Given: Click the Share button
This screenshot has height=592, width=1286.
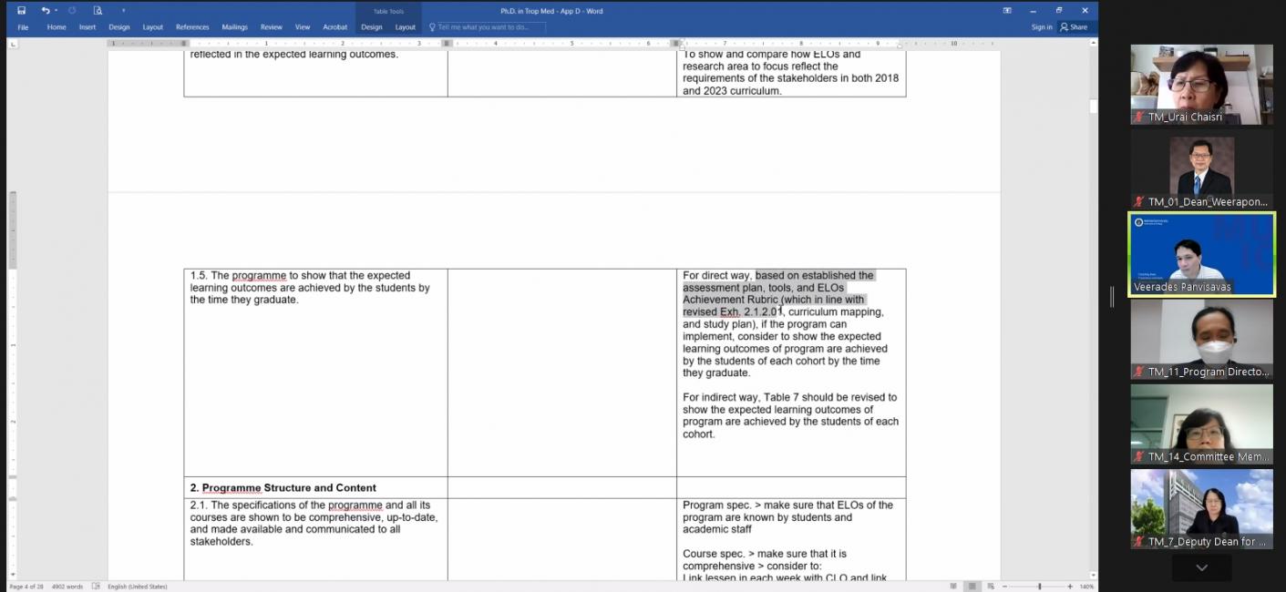Looking at the screenshot, I should point(1075,27).
